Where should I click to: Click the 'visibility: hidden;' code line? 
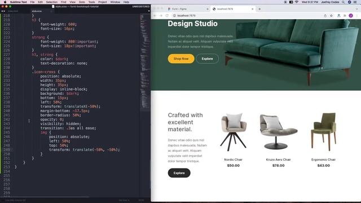[60, 124]
